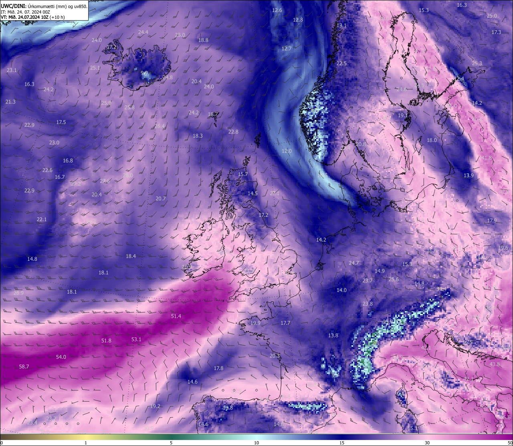Click the 18.8 value label

point(203,40)
